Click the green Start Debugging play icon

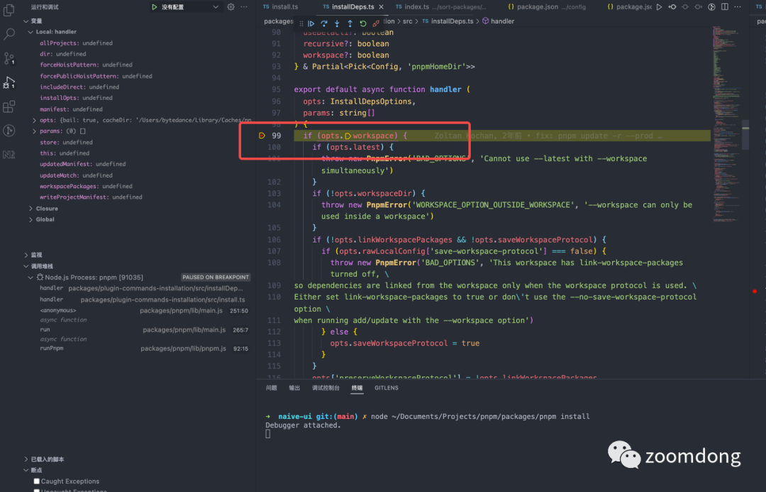click(x=155, y=7)
